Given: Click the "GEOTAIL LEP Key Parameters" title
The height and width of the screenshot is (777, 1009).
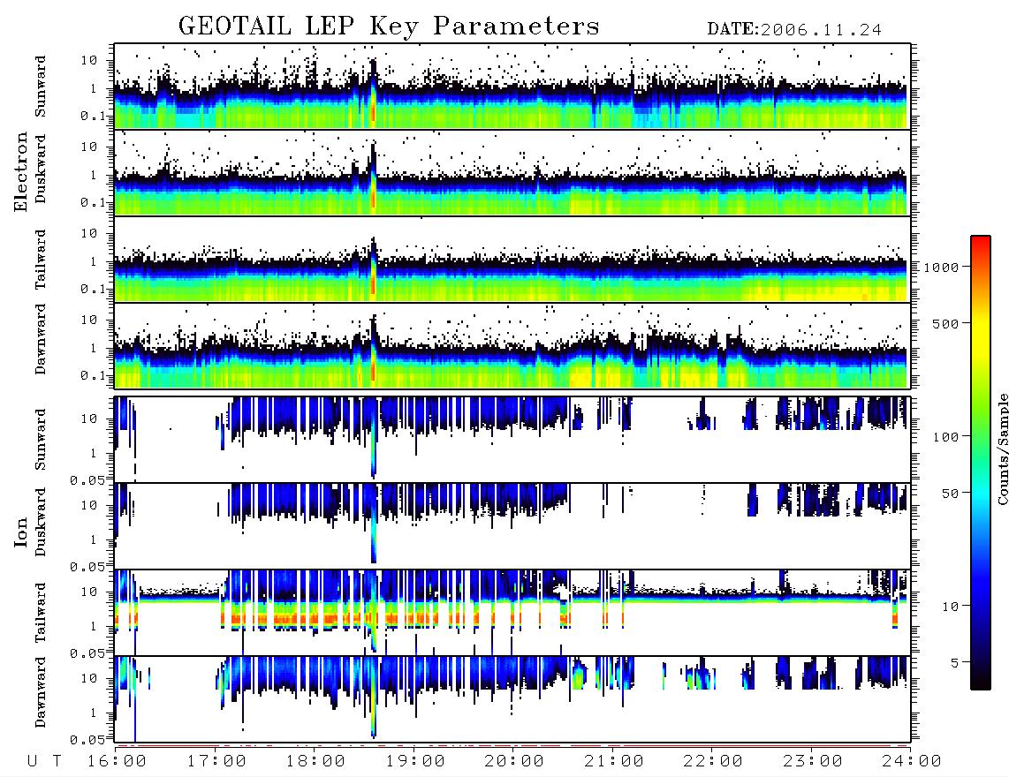Looking at the screenshot, I should pos(389,26).
